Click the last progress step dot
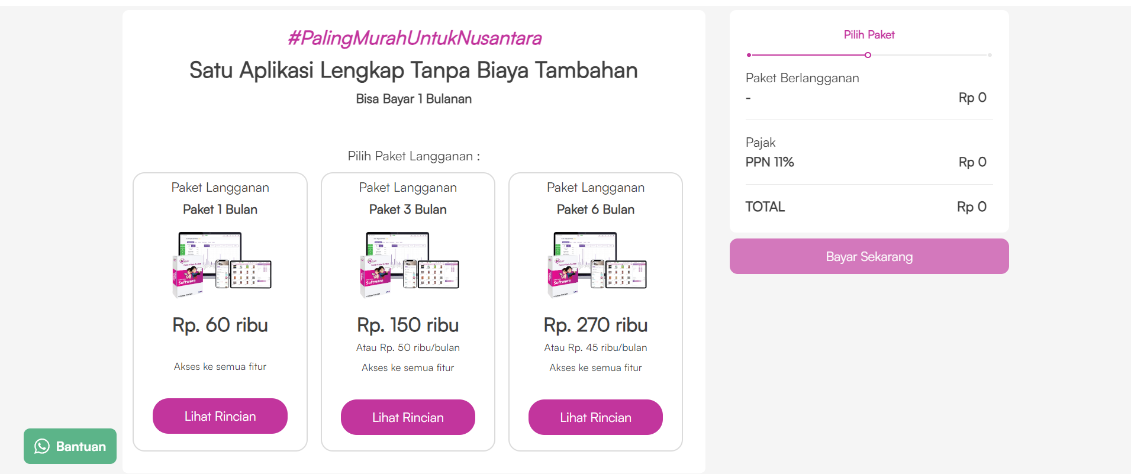 990,55
